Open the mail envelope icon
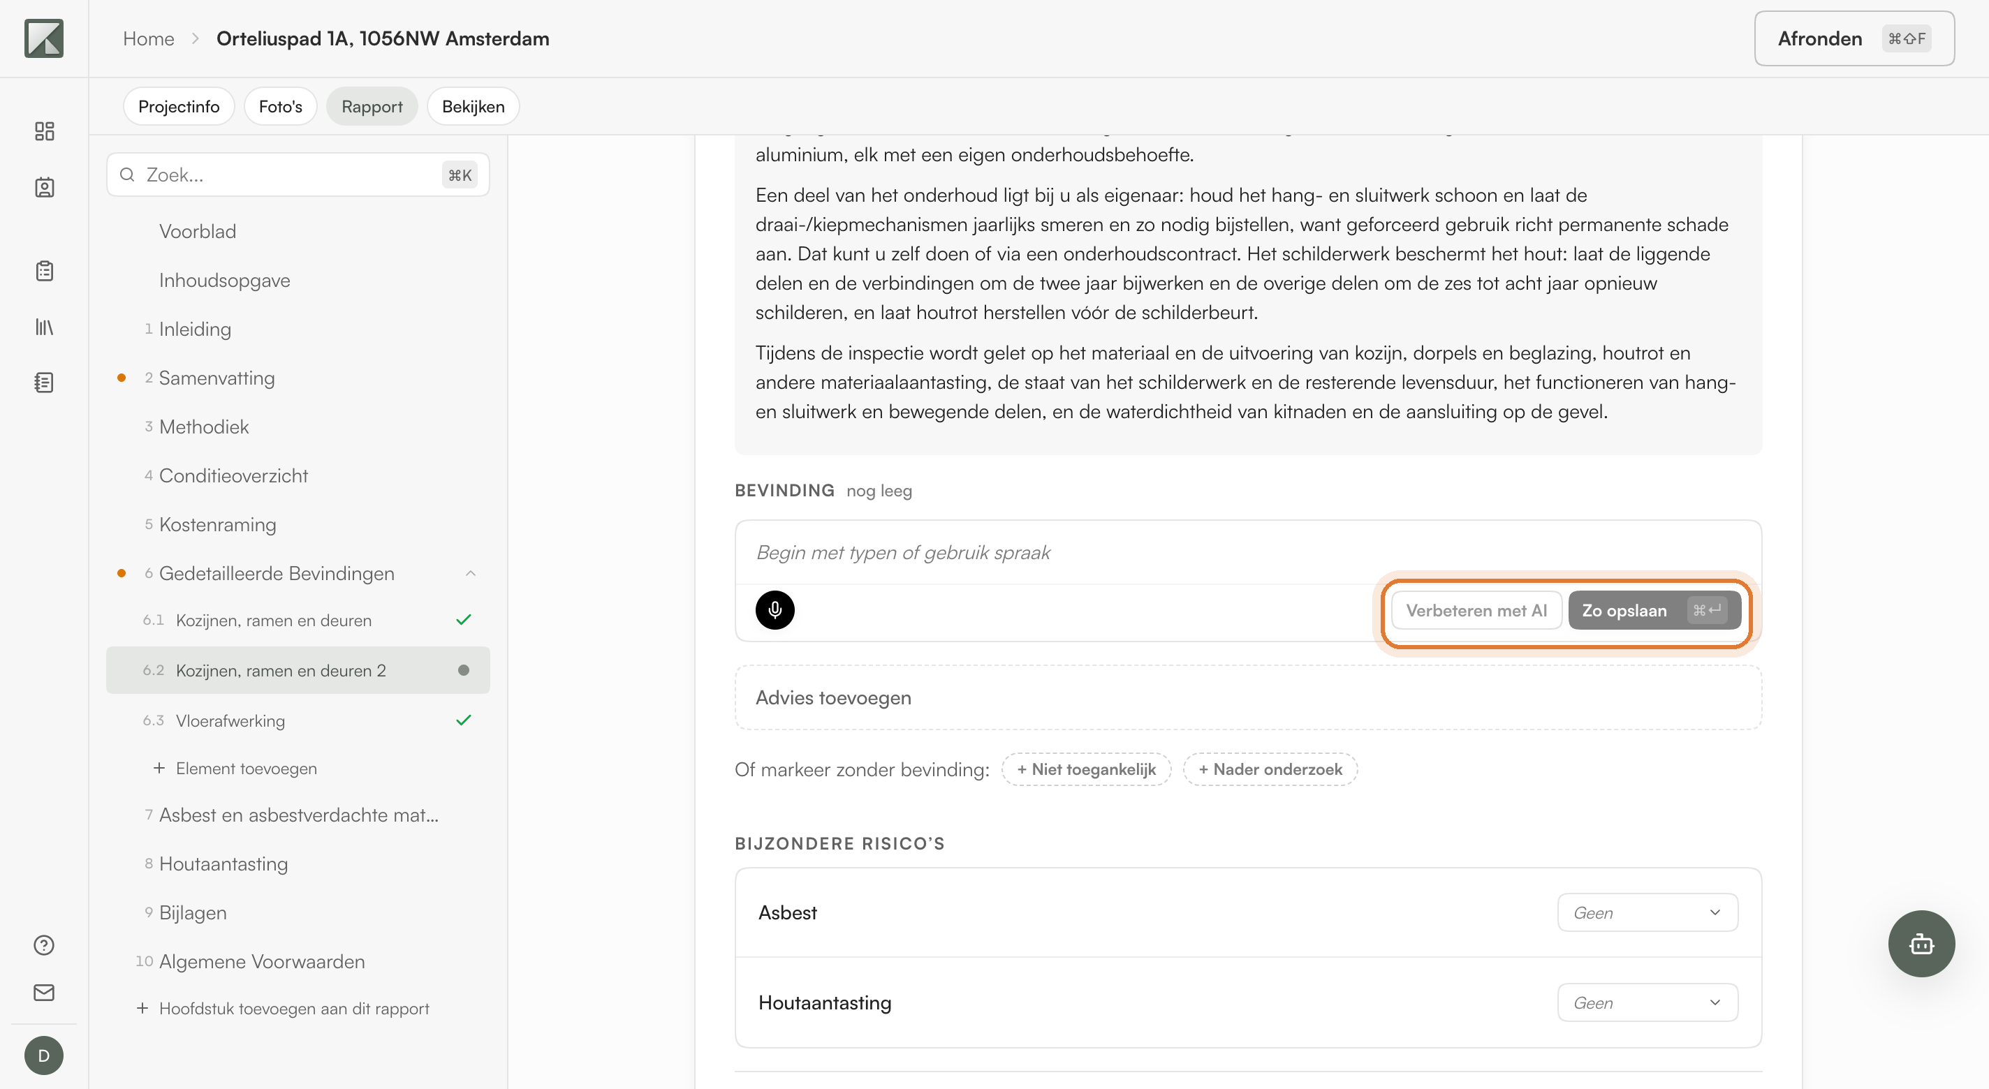 tap(44, 993)
